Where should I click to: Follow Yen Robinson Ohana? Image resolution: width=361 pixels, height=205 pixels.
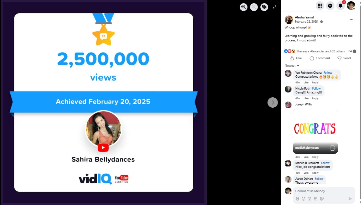pyautogui.click(x=328, y=73)
